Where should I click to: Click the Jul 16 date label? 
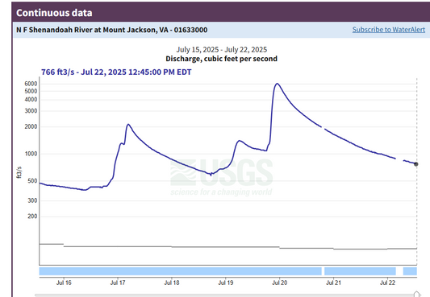64,283
